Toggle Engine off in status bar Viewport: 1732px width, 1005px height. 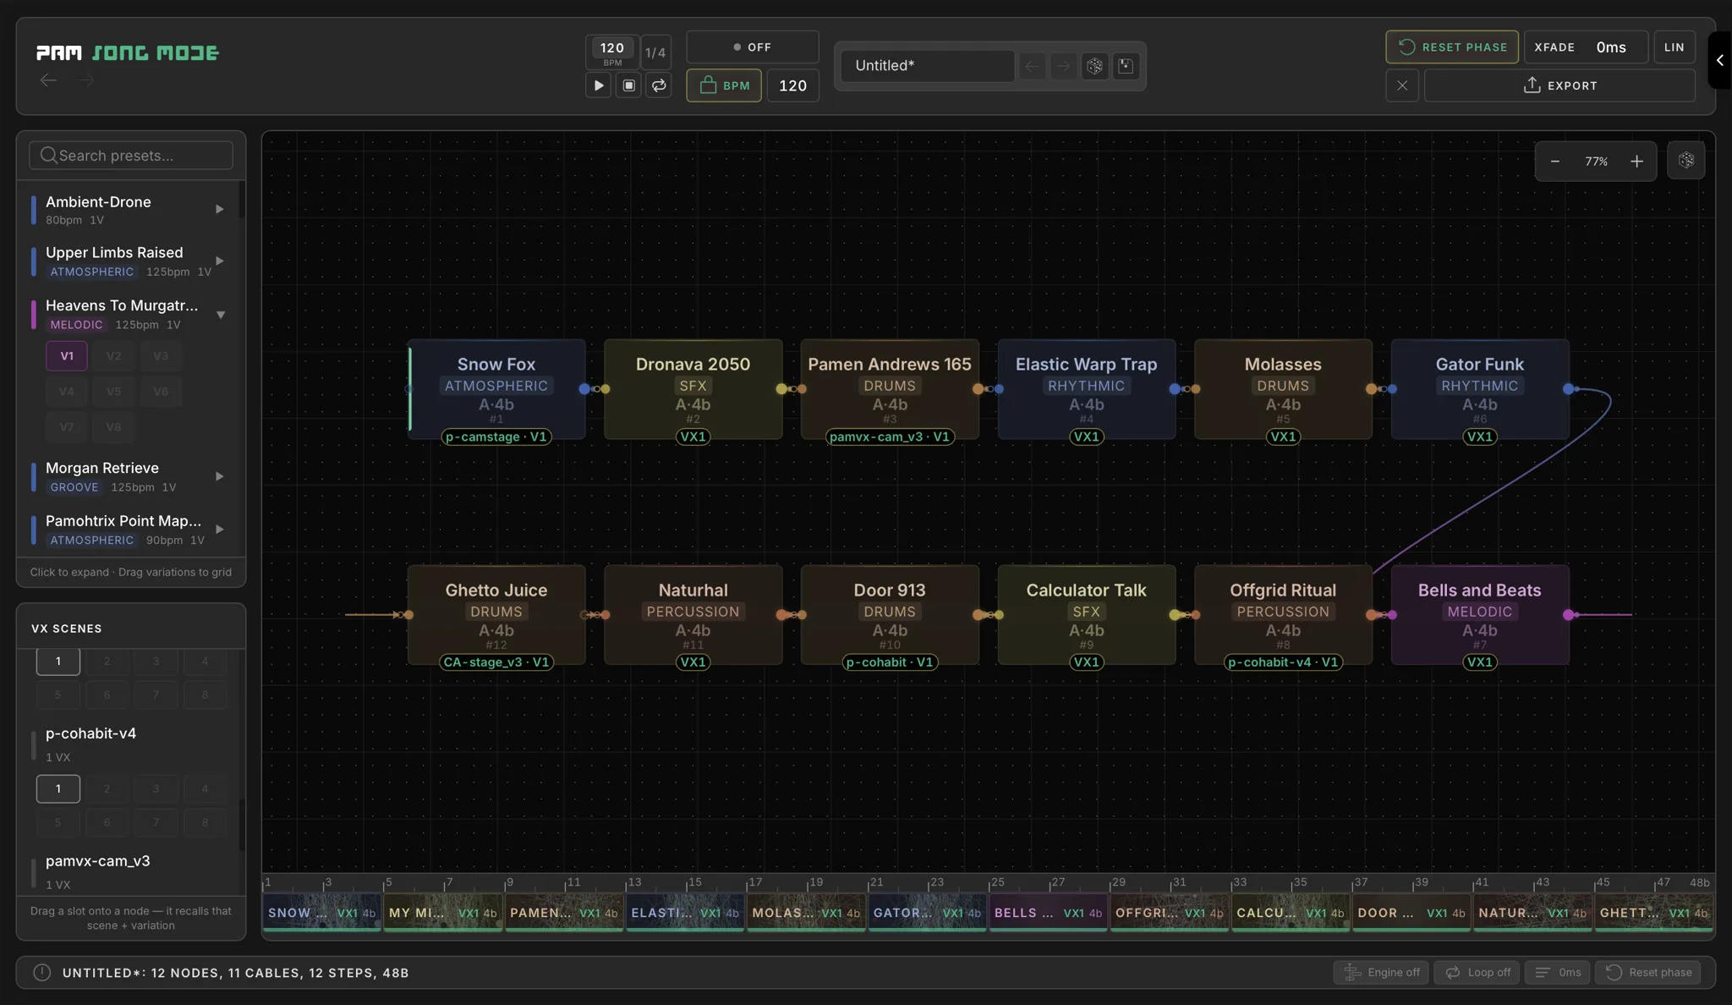1381,973
